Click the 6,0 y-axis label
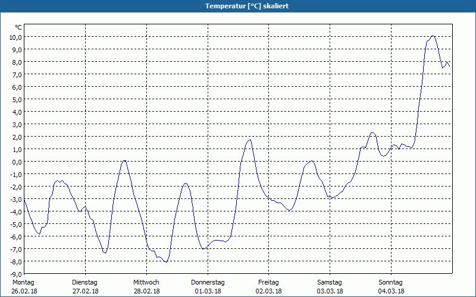The height and width of the screenshot is (297, 476). (17, 87)
